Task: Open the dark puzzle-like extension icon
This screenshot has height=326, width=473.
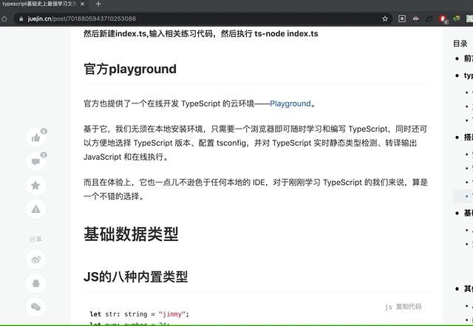Action: [429, 18]
